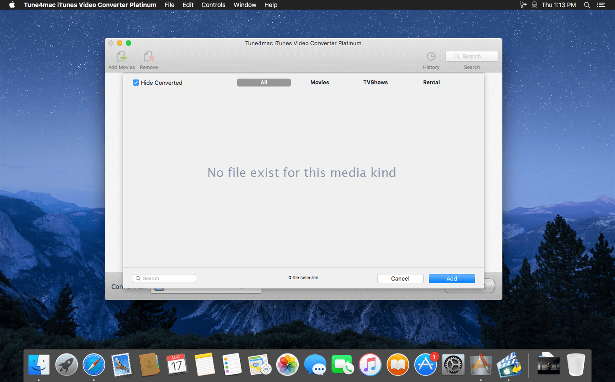
Task: Open the Window menu
Action: tap(245, 5)
